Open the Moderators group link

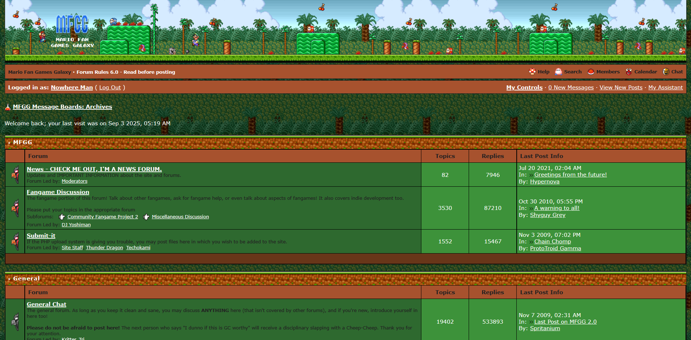point(75,181)
